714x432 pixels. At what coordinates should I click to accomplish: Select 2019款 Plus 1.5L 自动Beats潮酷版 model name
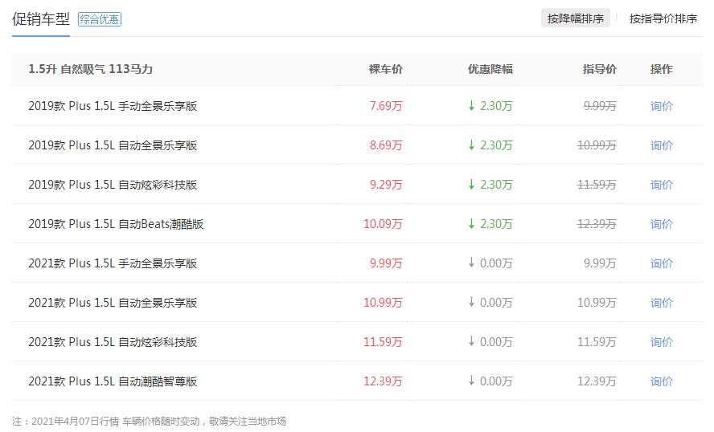pyautogui.click(x=116, y=224)
